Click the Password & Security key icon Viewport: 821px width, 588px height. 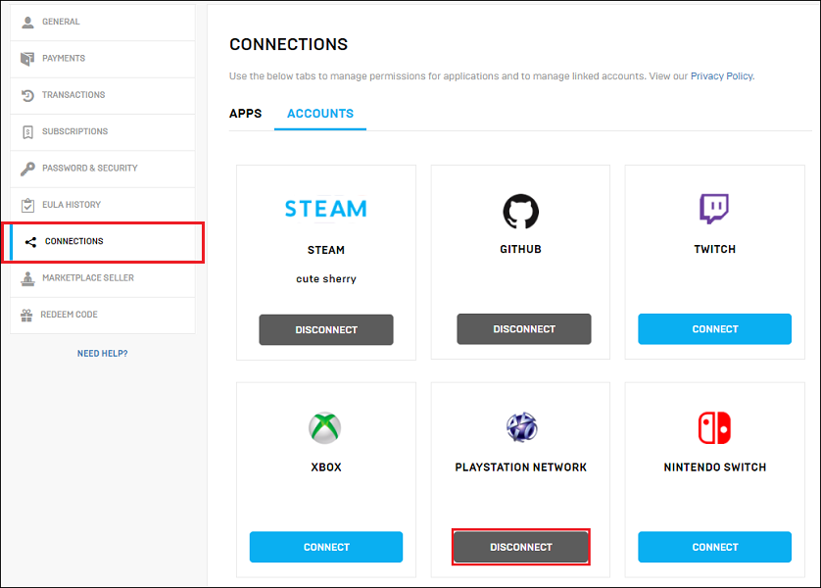pyautogui.click(x=27, y=169)
